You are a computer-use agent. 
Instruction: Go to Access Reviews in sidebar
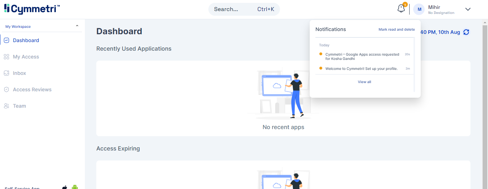pos(32,90)
